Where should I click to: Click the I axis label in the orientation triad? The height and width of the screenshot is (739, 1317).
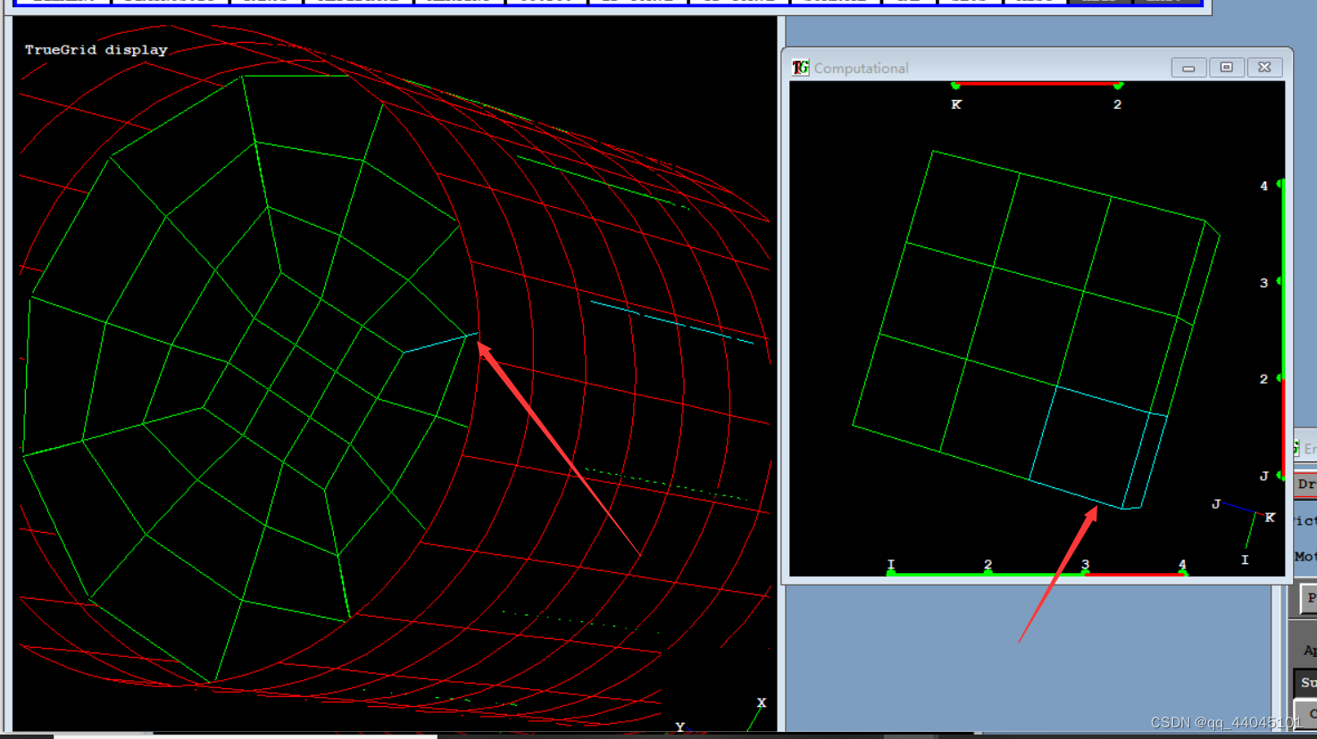(1245, 559)
